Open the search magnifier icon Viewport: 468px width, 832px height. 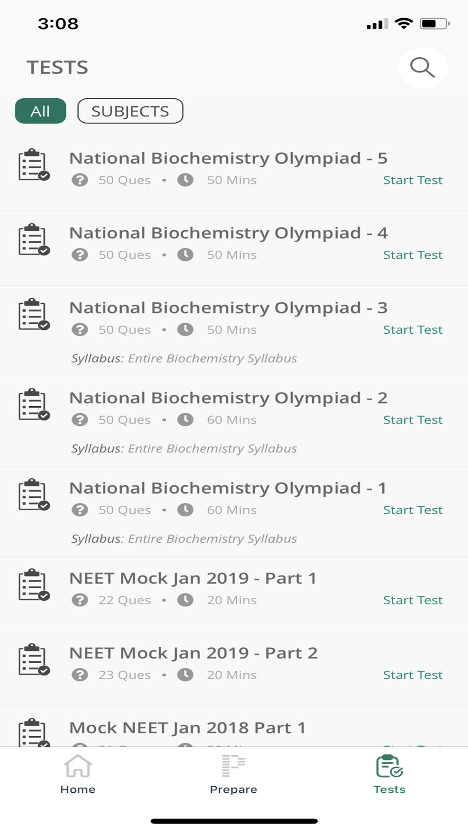(423, 67)
